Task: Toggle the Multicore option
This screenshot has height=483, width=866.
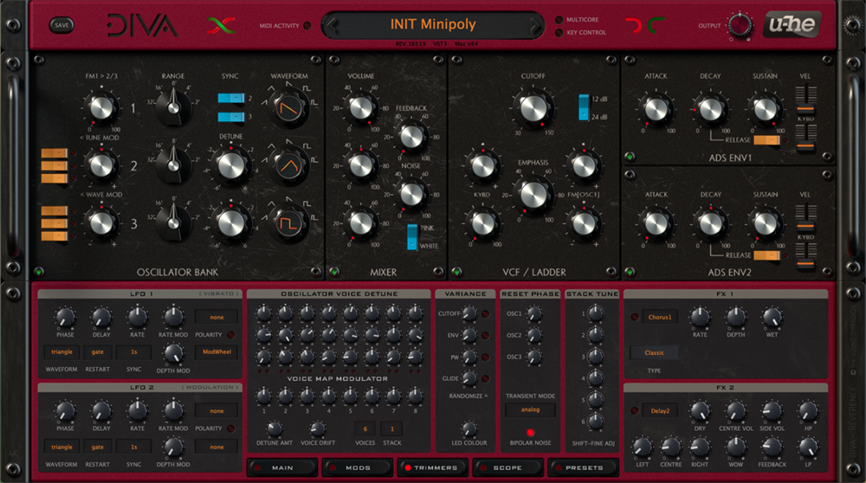Action: click(x=559, y=20)
